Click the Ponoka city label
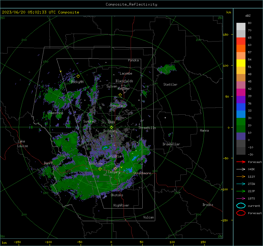The image size is (263, 246). pos(133,60)
